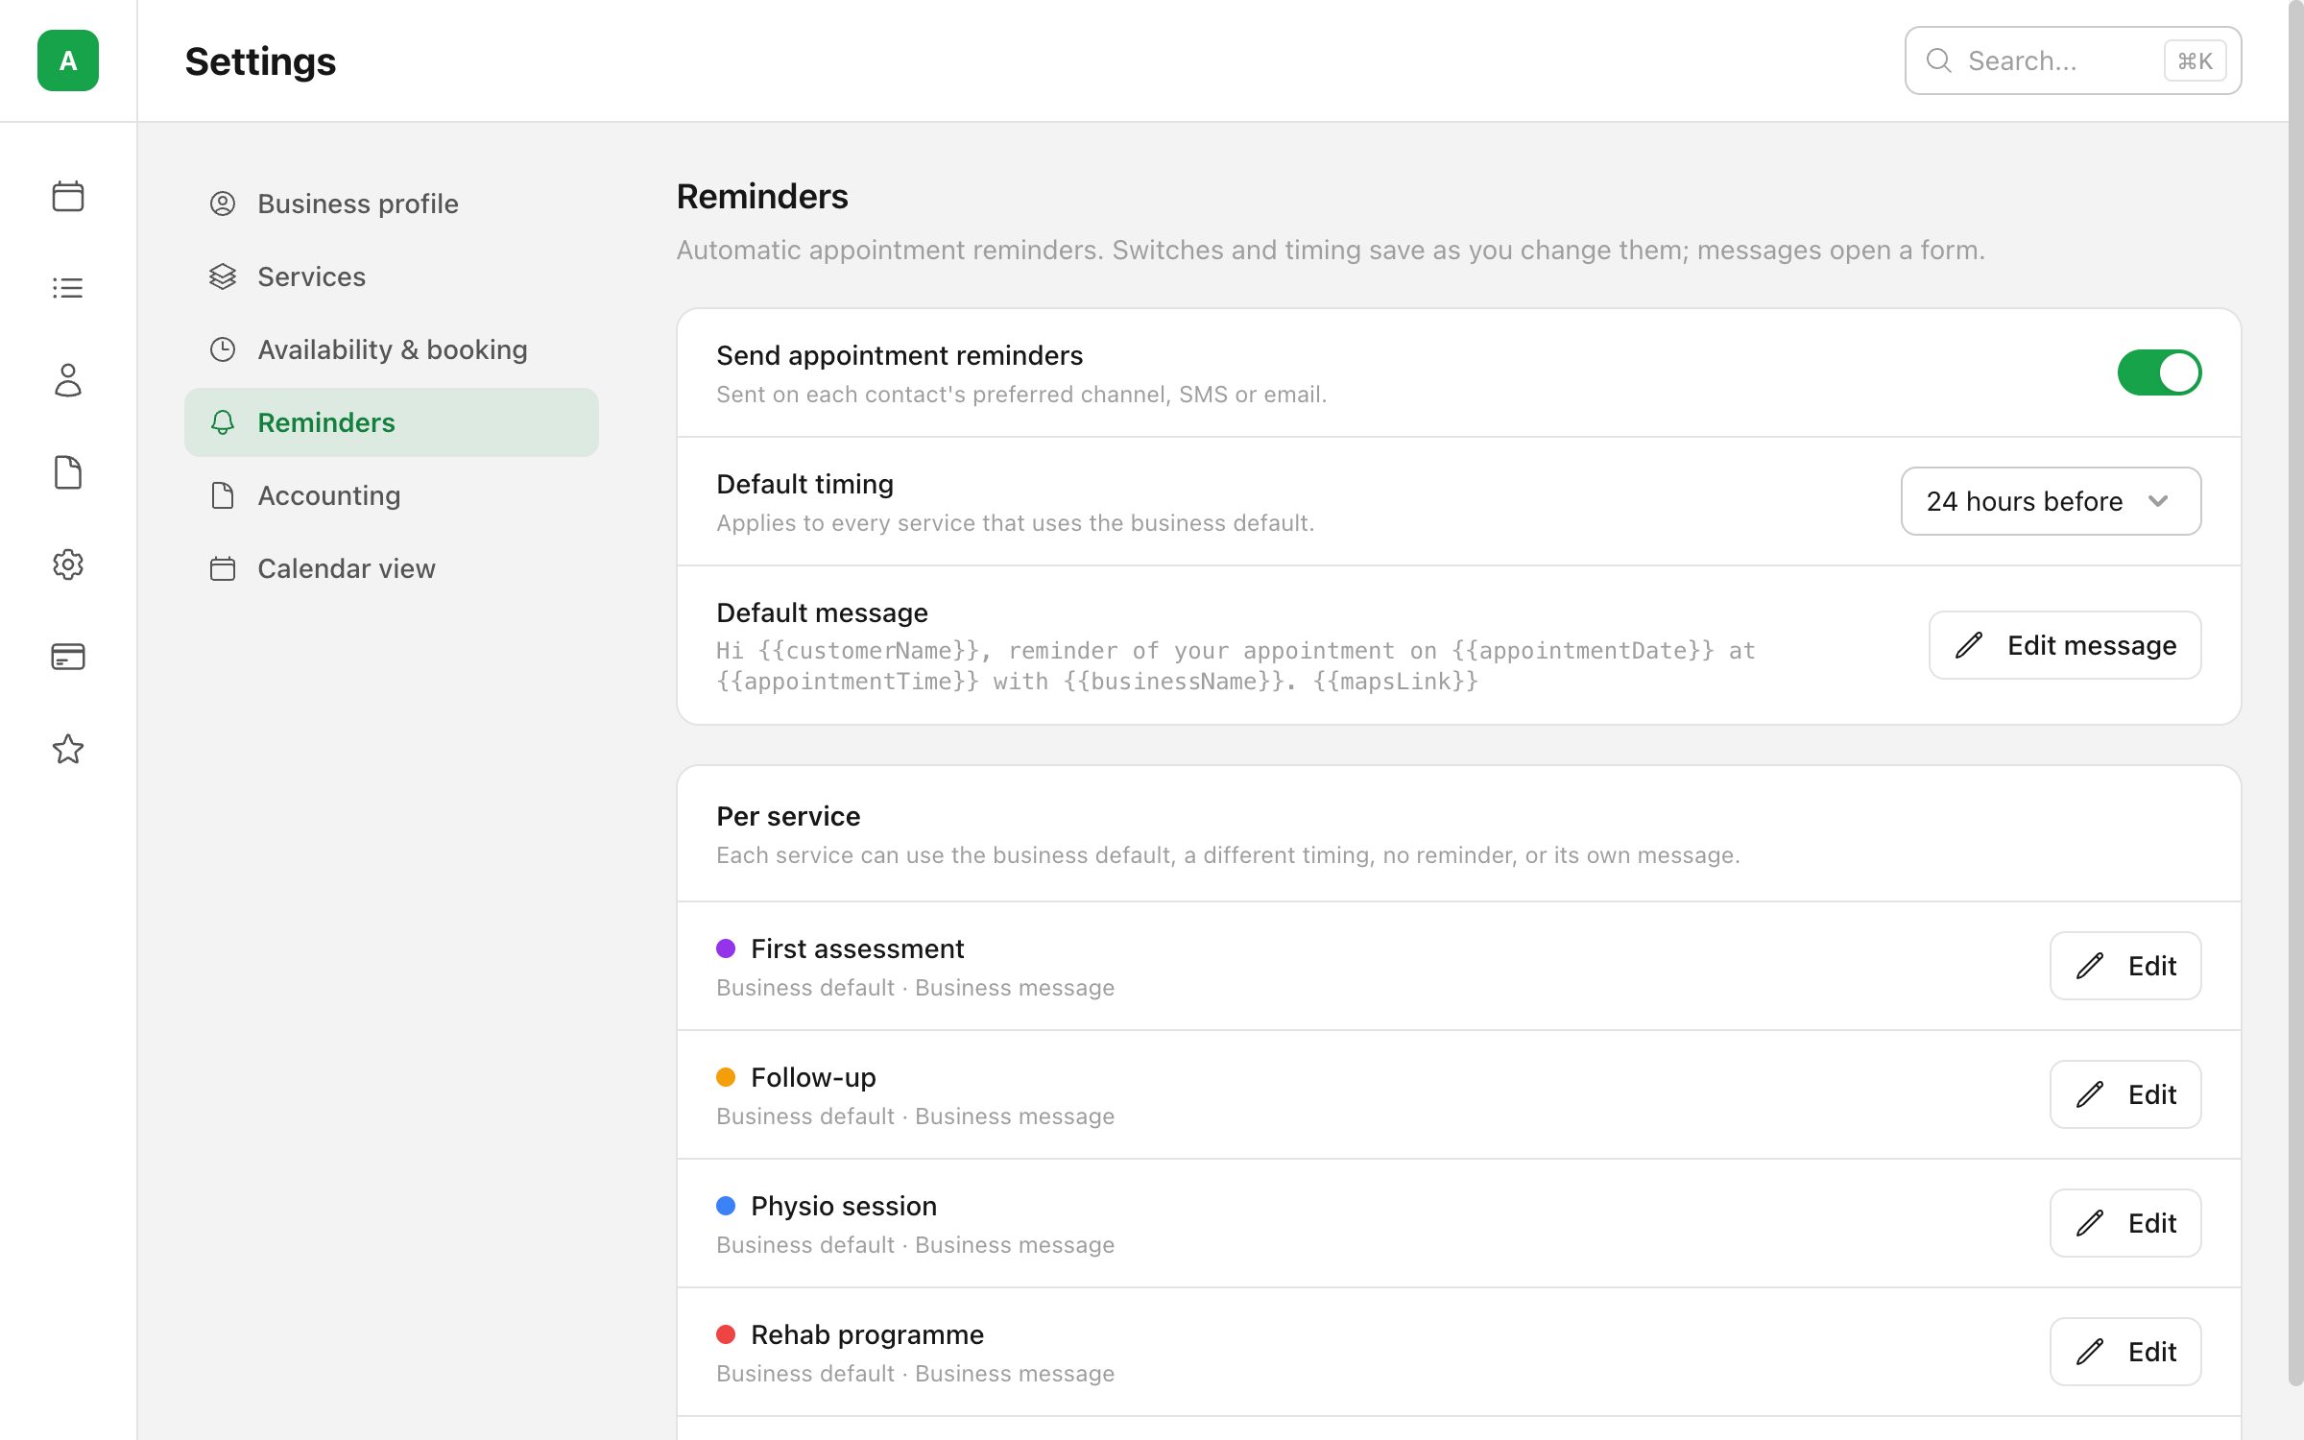The height and width of the screenshot is (1440, 2304).
Task: Open the payment card icon in rail
Action: [68, 657]
